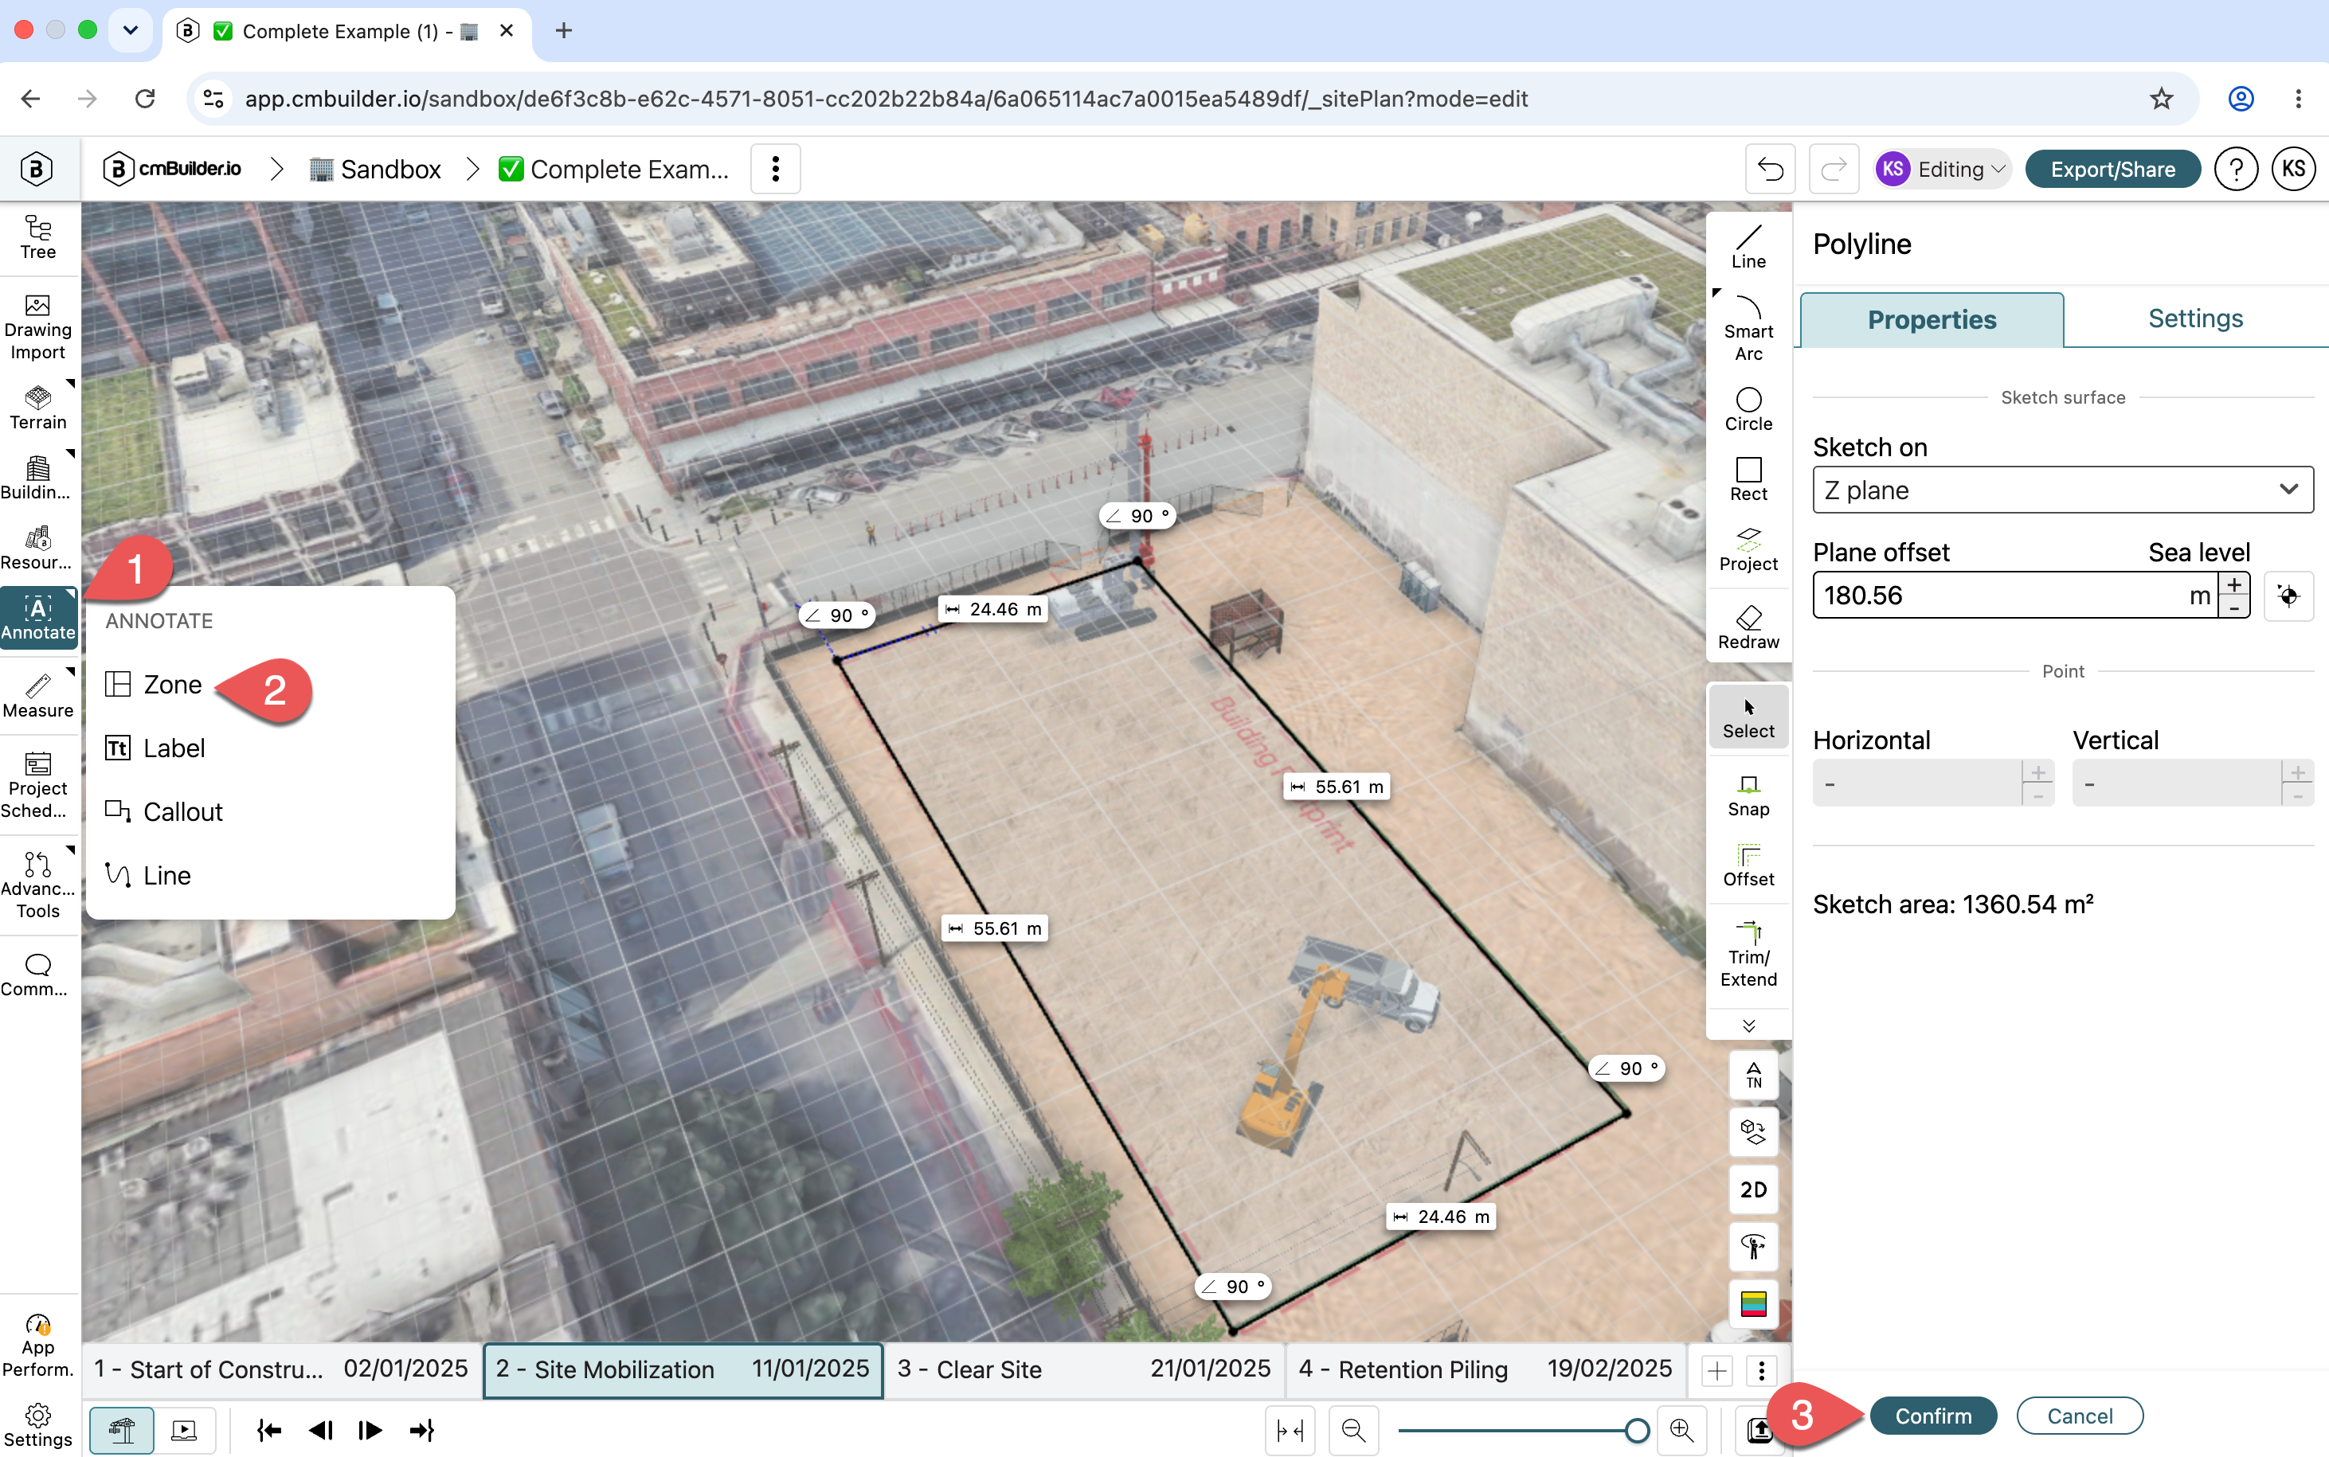Confirm the polyline sketch
The height and width of the screenshot is (1457, 2329).
1933,1416
